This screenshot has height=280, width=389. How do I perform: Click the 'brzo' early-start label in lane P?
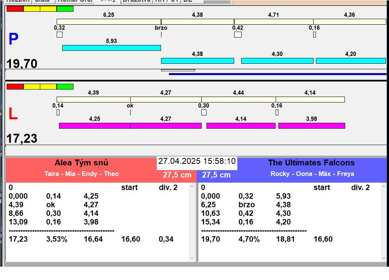(161, 28)
